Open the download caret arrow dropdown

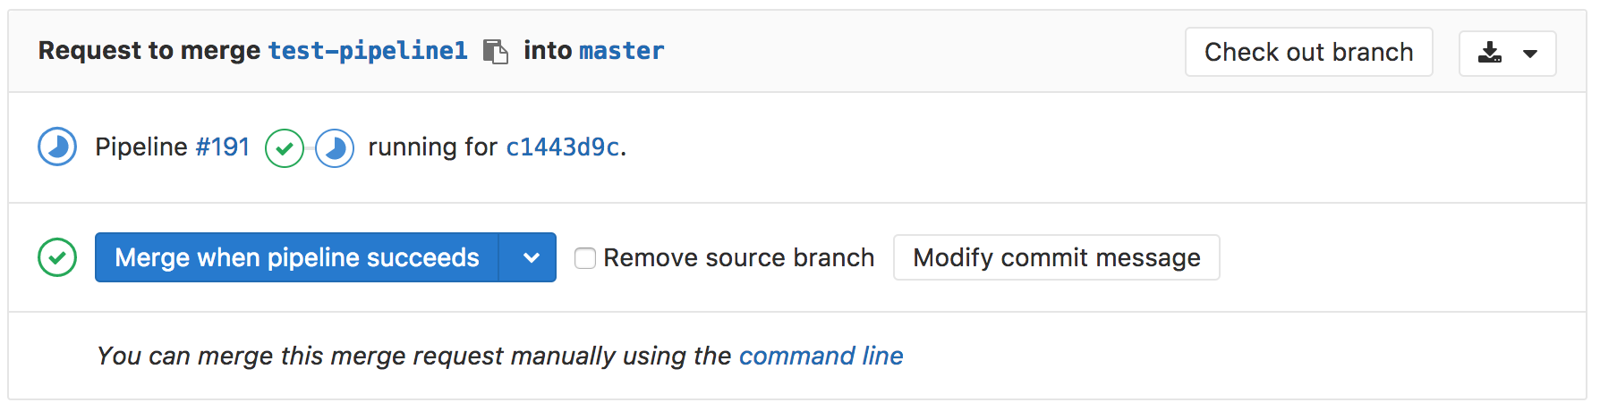[x=1530, y=54]
